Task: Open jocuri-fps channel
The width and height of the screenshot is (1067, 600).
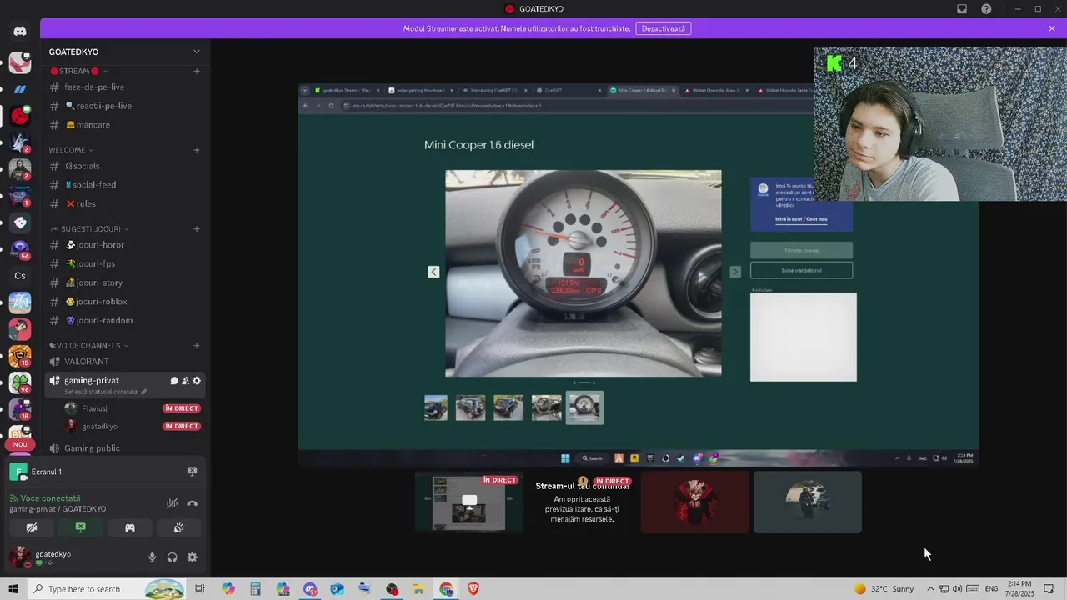Action: point(125,263)
